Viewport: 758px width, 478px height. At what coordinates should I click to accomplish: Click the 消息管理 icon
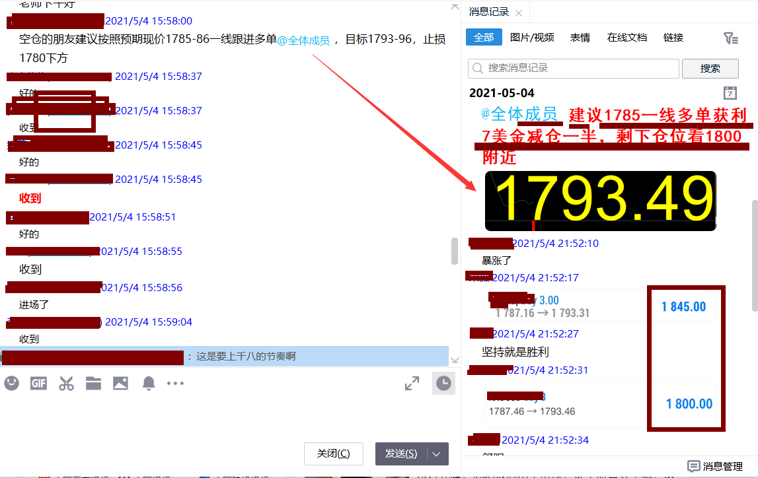tap(694, 466)
